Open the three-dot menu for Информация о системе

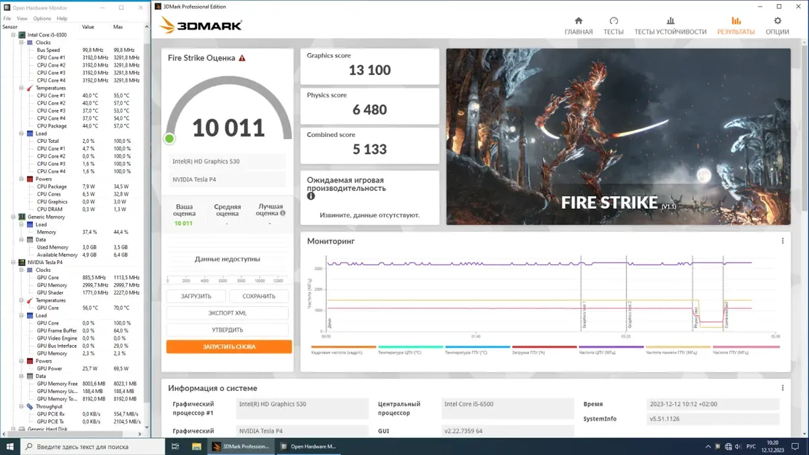coord(782,388)
